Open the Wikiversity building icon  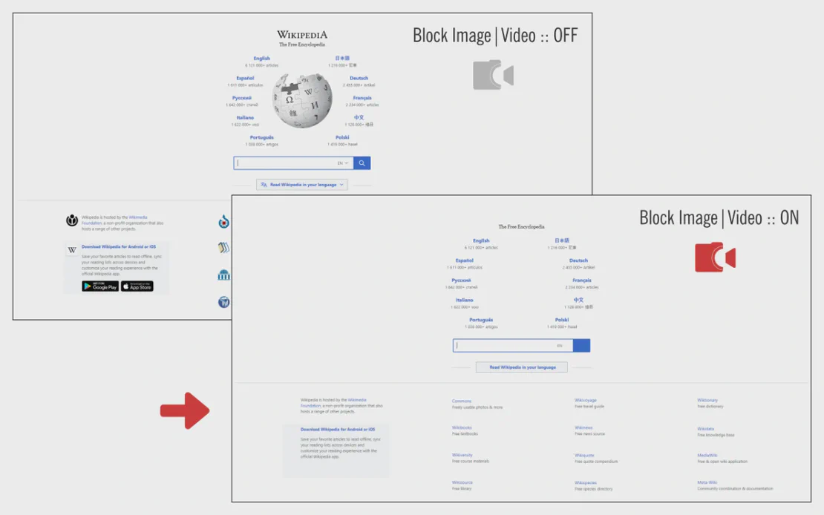pos(224,275)
